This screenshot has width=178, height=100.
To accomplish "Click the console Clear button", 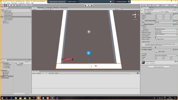I will coord(34,73).
